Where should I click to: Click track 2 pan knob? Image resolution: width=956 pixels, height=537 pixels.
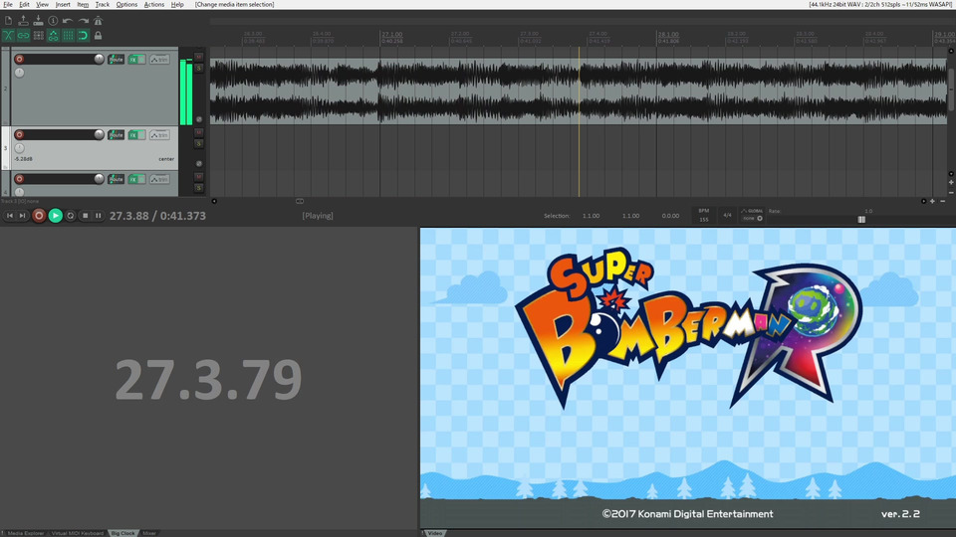point(20,73)
